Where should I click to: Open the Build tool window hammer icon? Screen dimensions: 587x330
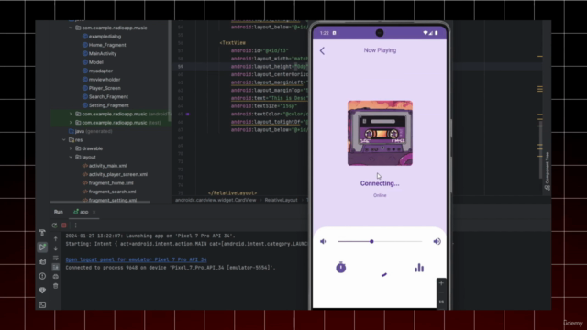(x=42, y=233)
